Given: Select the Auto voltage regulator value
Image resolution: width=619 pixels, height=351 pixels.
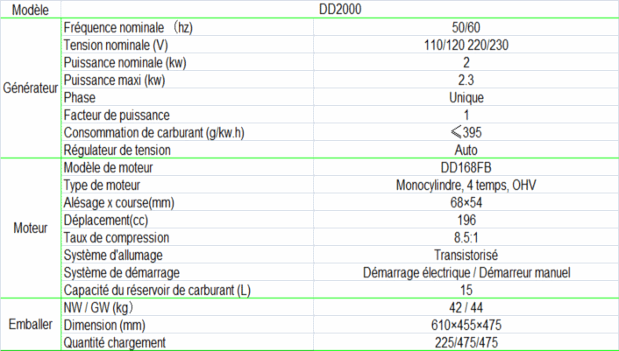Looking at the screenshot, I should click(x=466, y=151).
